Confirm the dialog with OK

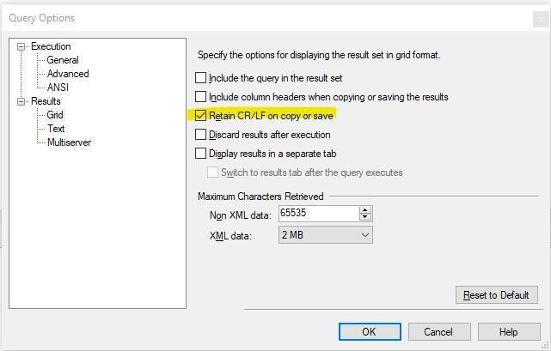coord(370,332)
